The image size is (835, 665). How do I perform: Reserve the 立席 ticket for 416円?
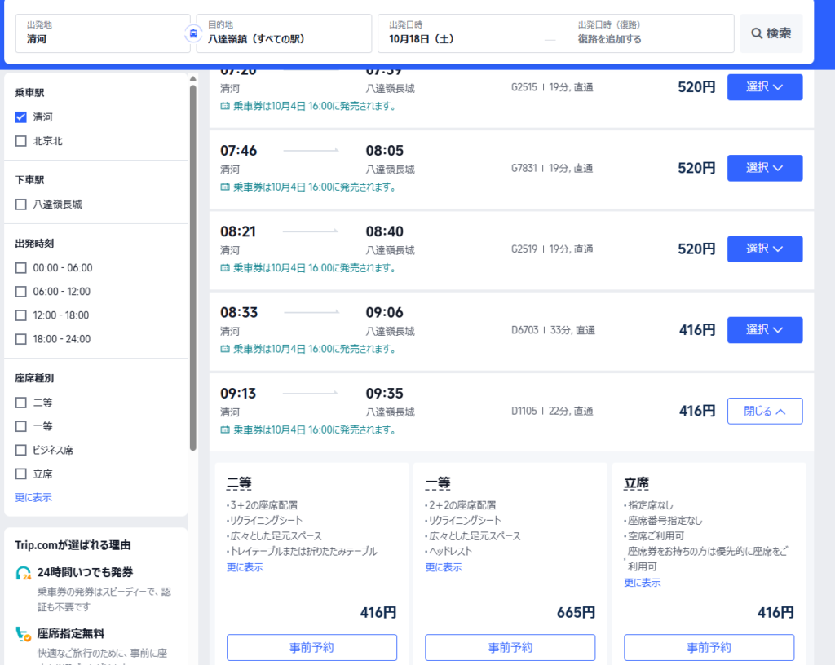pos(709,647)
